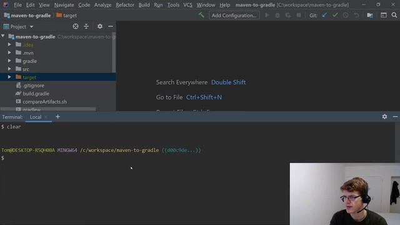Click the Build project hammer icon
400x225 pixels.
click(201, 15)
